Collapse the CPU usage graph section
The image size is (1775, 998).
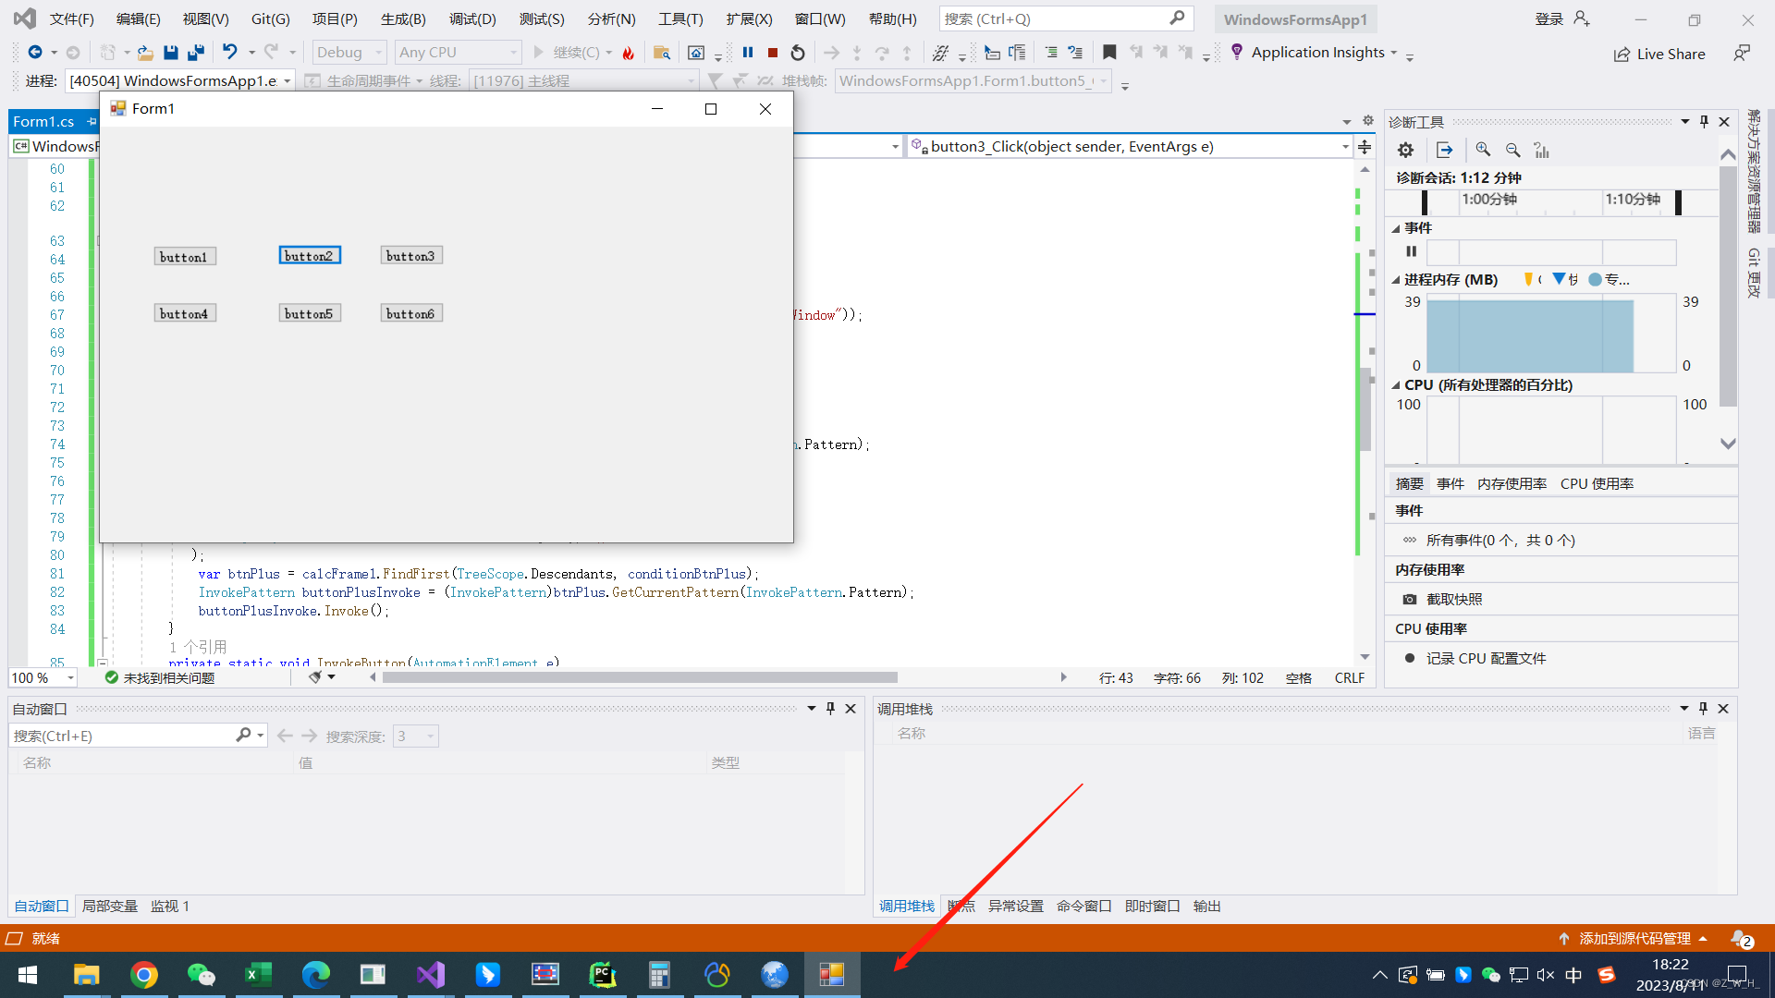point(1395,385)
